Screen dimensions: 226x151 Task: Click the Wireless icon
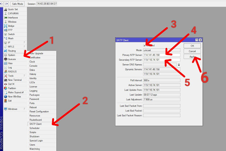[x=6, y=22]
